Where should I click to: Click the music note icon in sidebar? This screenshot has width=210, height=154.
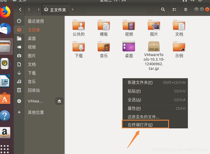coord(19,81)
